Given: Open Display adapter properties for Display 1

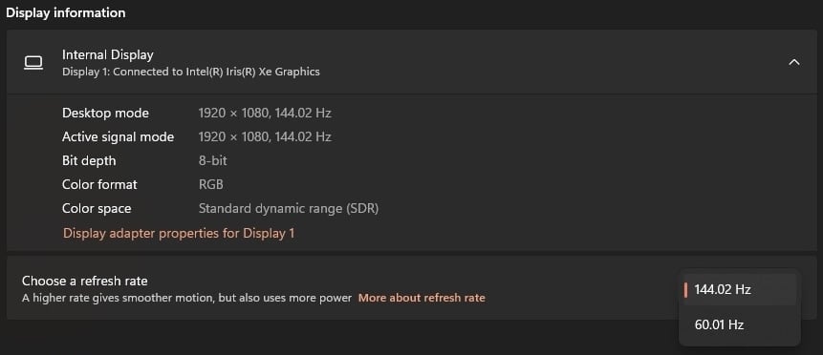Looking at the screenshot, I should pos(179,233).
